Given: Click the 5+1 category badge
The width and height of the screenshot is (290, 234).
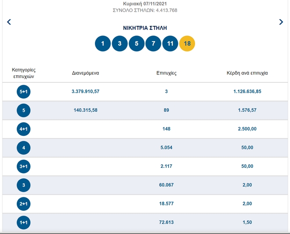Looking at the screenshot, I should click(x=24, y=92).
